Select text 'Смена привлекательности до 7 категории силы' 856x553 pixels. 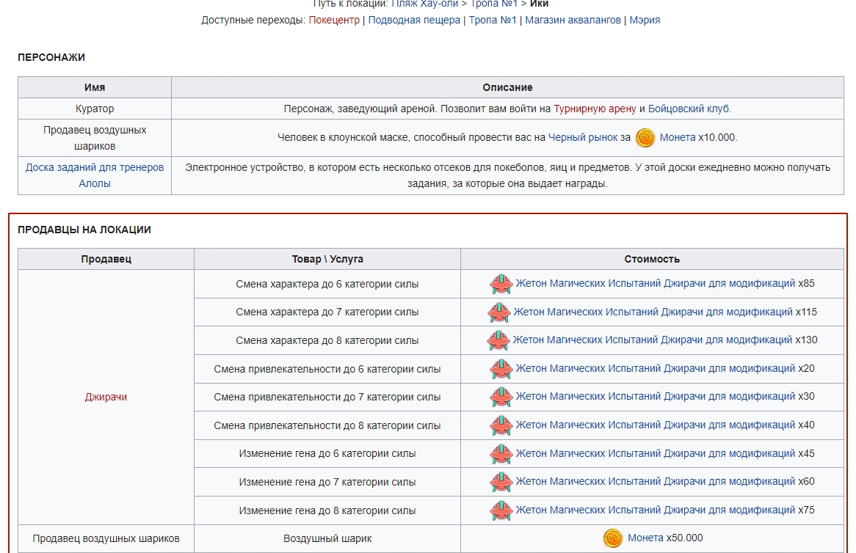pos(327,397)
